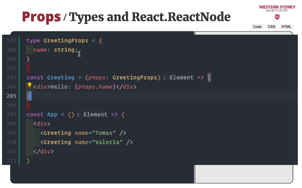Click the Element inlay hint on line 203
This screenshot has width=302, height=188.
[181, 77]
